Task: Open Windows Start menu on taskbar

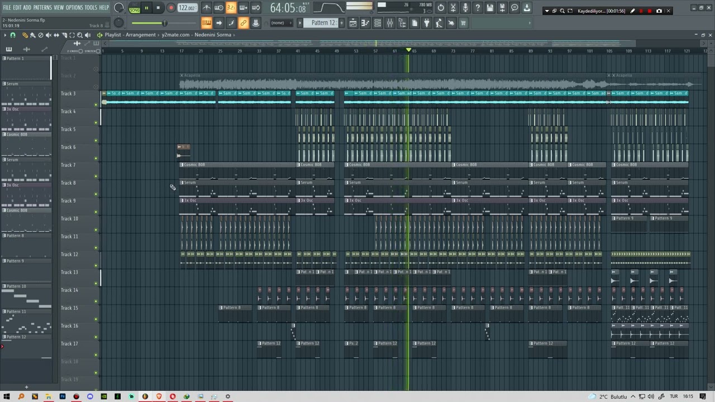Action: pyautogui.click(x=7, y=396)
